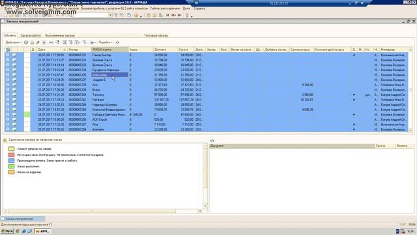Toggle the checkmark in row 0000001252
This screenshot has height=235, width=417.
click(x=354, y=115)
